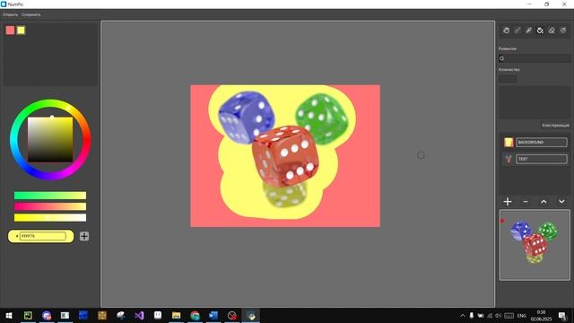574x323 pixels.
Task: Select the eyedropper tool
Action: [x=528, y=31]
